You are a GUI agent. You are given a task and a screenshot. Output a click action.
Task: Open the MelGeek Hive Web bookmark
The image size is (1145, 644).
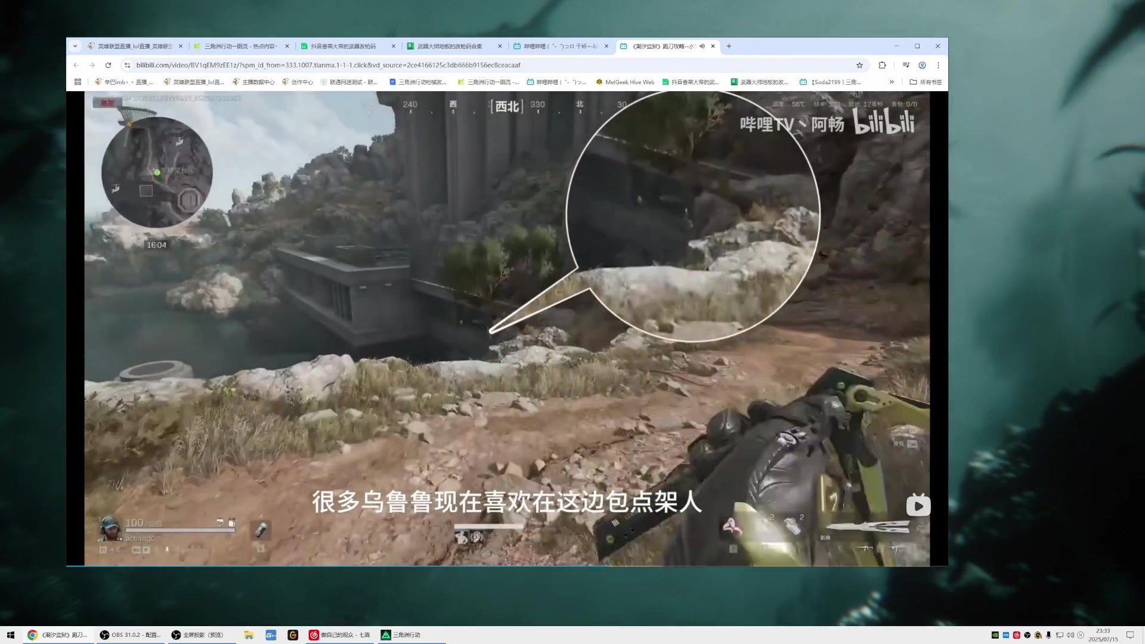pos(626,82)
